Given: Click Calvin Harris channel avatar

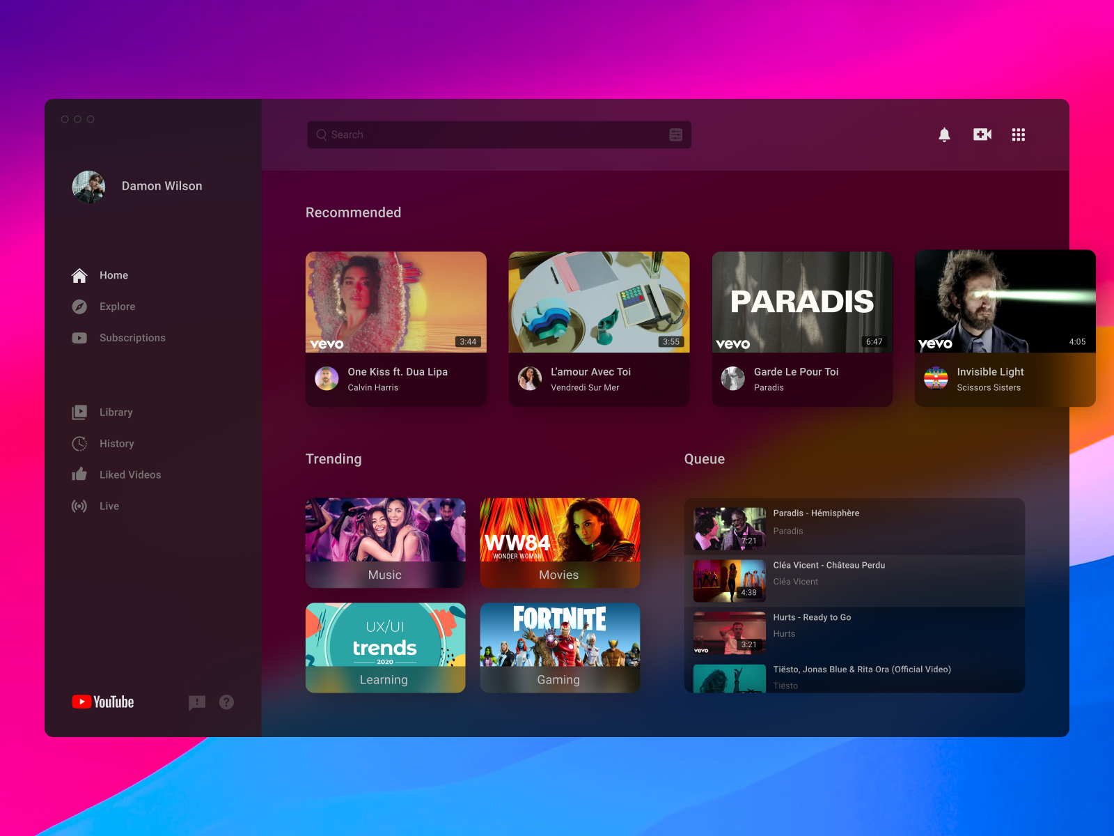Looking at the screenshot, I should [327, 378].
